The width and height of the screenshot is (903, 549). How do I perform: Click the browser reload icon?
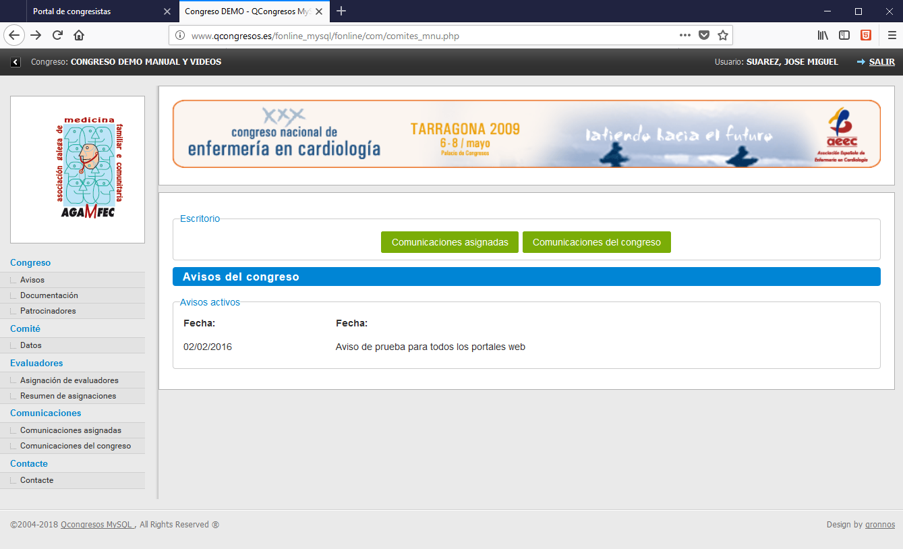coord(57,36)
